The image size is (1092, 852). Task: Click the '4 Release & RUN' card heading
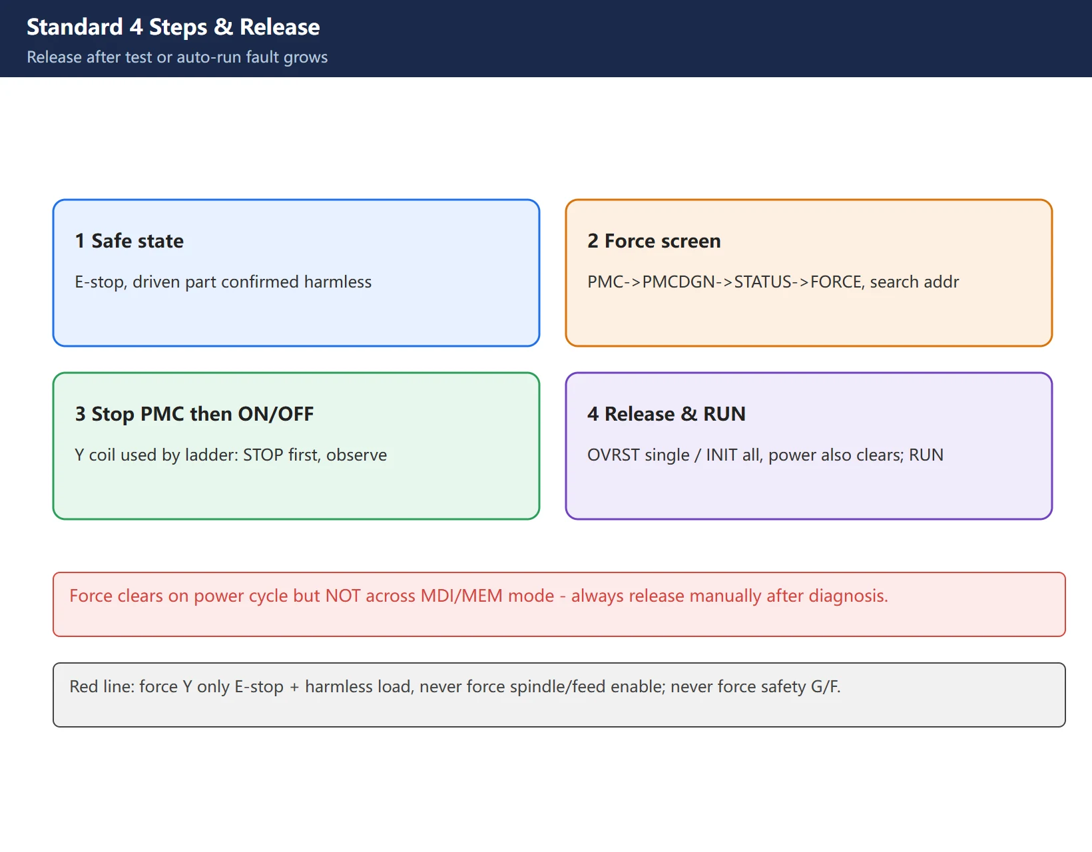(667, 413)
